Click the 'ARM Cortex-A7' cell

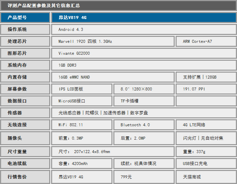tap(206, 41)
